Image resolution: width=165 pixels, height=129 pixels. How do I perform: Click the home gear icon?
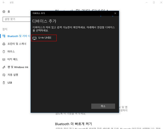tap(4, 12)
